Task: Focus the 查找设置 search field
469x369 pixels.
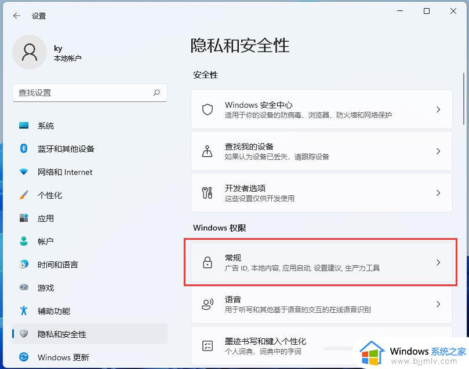Action: (90, 93)
